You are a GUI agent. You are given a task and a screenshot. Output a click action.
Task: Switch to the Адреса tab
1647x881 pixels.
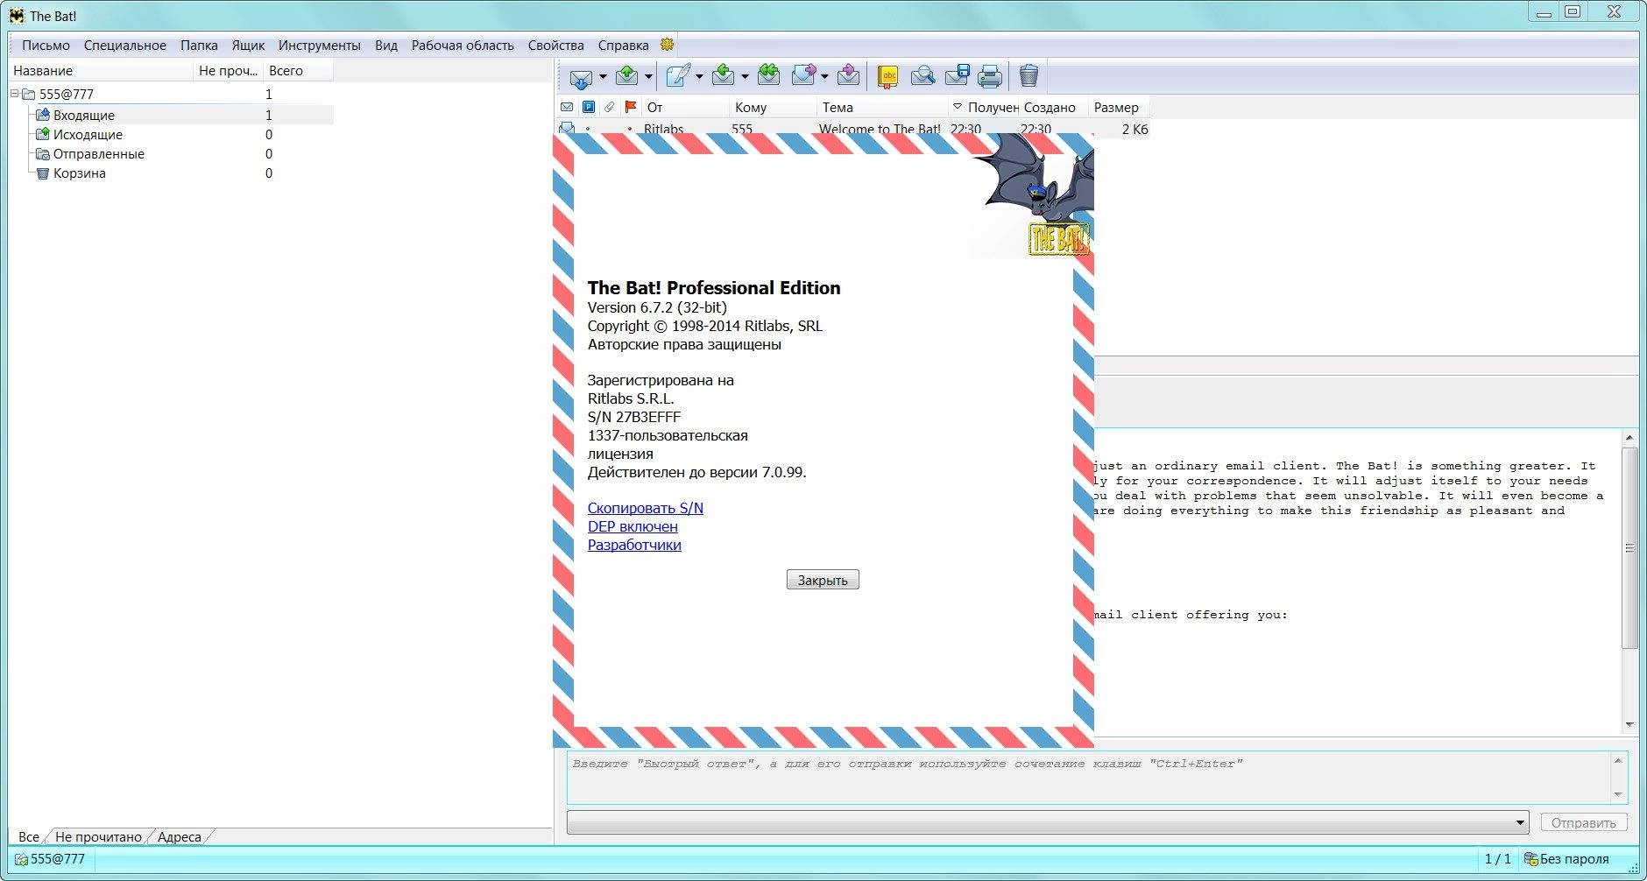pos(180,836)
